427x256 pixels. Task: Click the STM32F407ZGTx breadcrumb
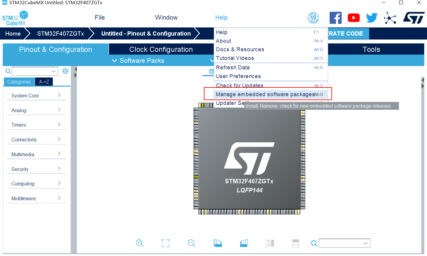[61, 33]
